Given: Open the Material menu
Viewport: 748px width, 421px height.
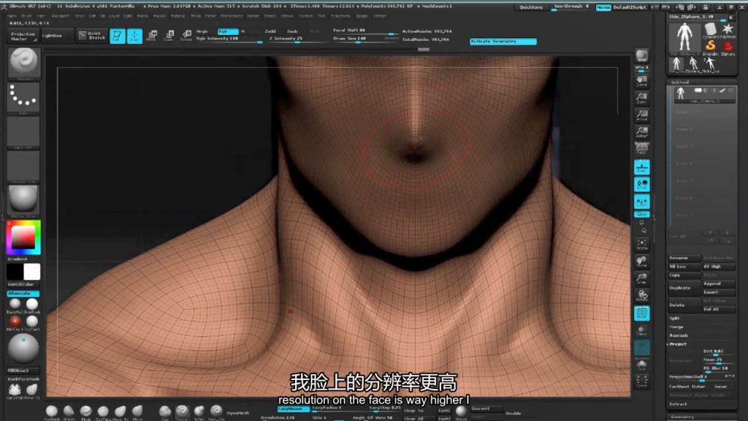Looking at the screenshot, I should [178, 16].
